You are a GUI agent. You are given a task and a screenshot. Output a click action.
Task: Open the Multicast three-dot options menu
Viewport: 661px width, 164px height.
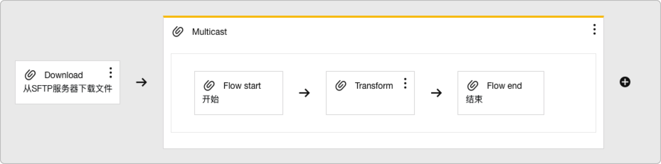pyautogui.click(x=594, y=29)
